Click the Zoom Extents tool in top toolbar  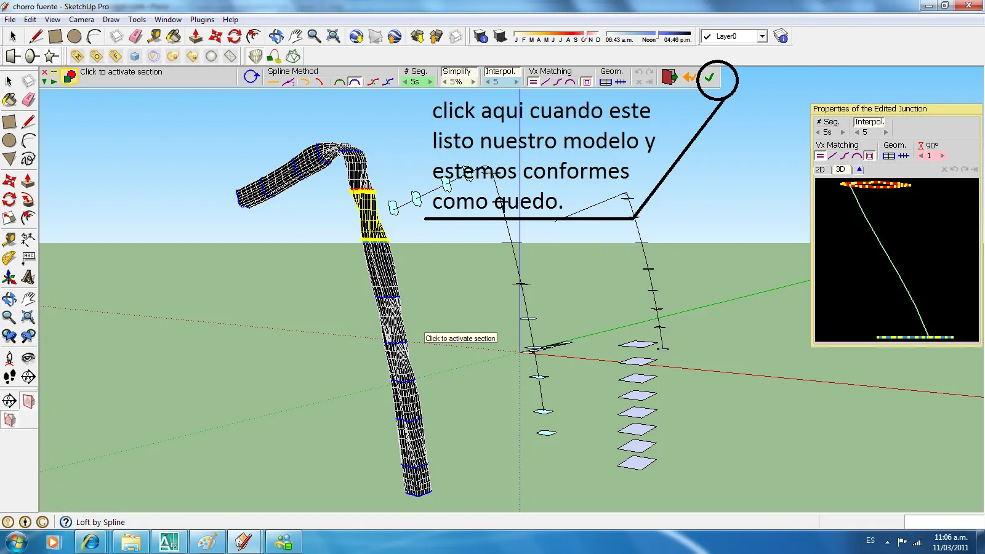[333, 36]
